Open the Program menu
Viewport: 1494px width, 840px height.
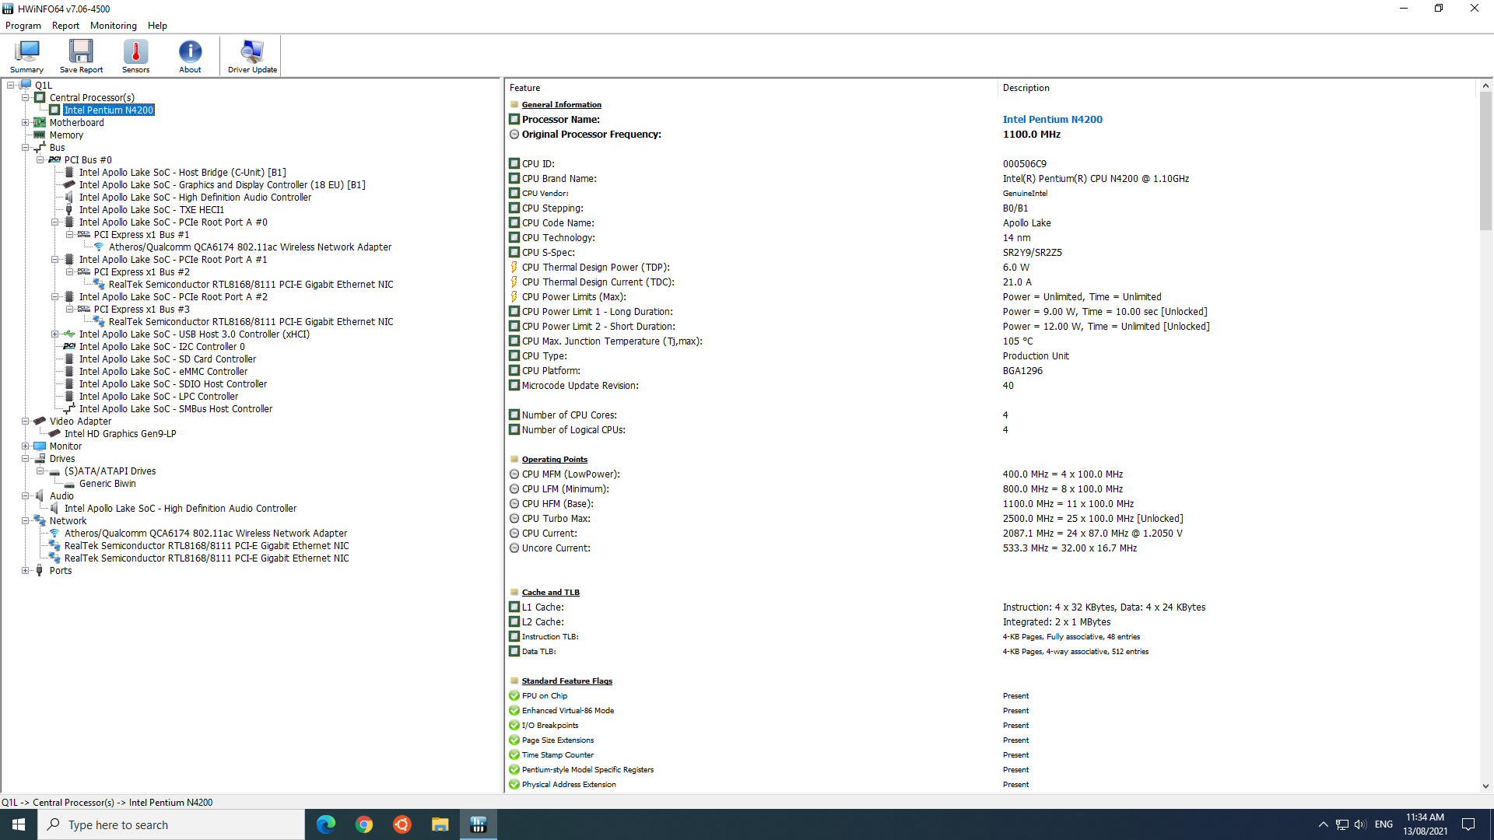point(23,26)
